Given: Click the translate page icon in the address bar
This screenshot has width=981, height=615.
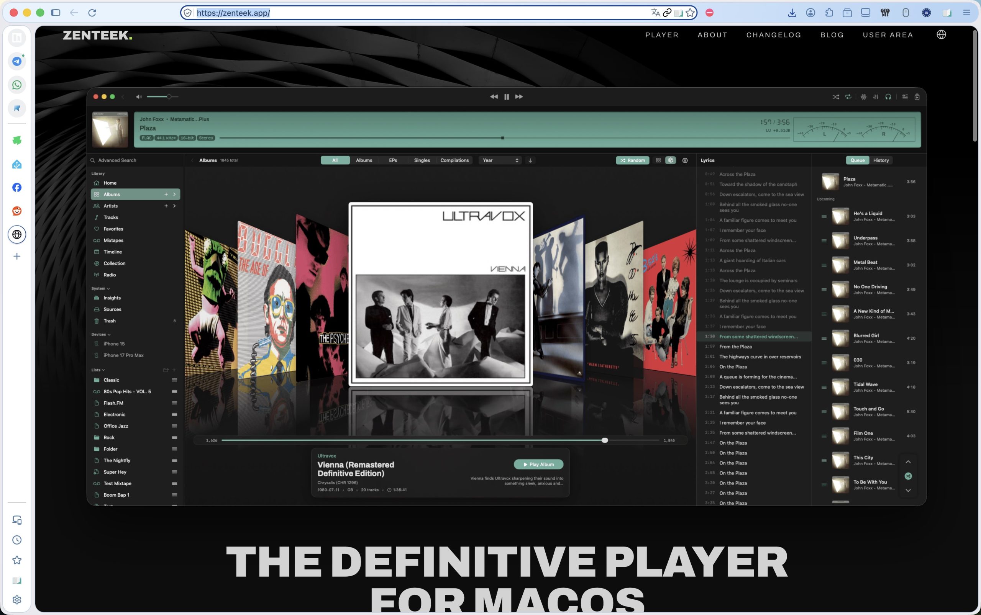Looking at the screenshot, I should coord(655,13).
